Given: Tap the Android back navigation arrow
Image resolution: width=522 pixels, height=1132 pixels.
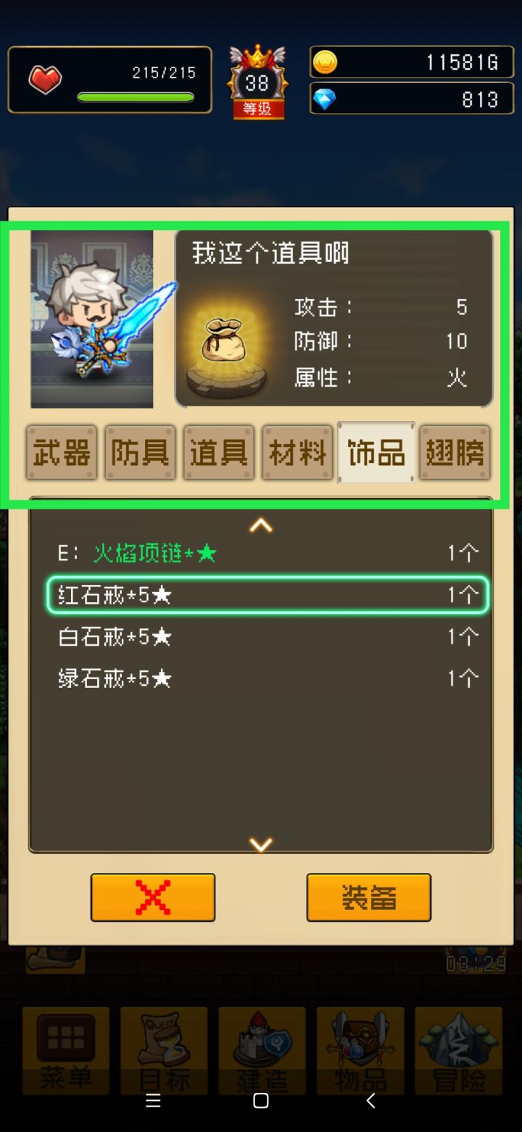Looking at the screenshot, I should (x=370, y=1101).
